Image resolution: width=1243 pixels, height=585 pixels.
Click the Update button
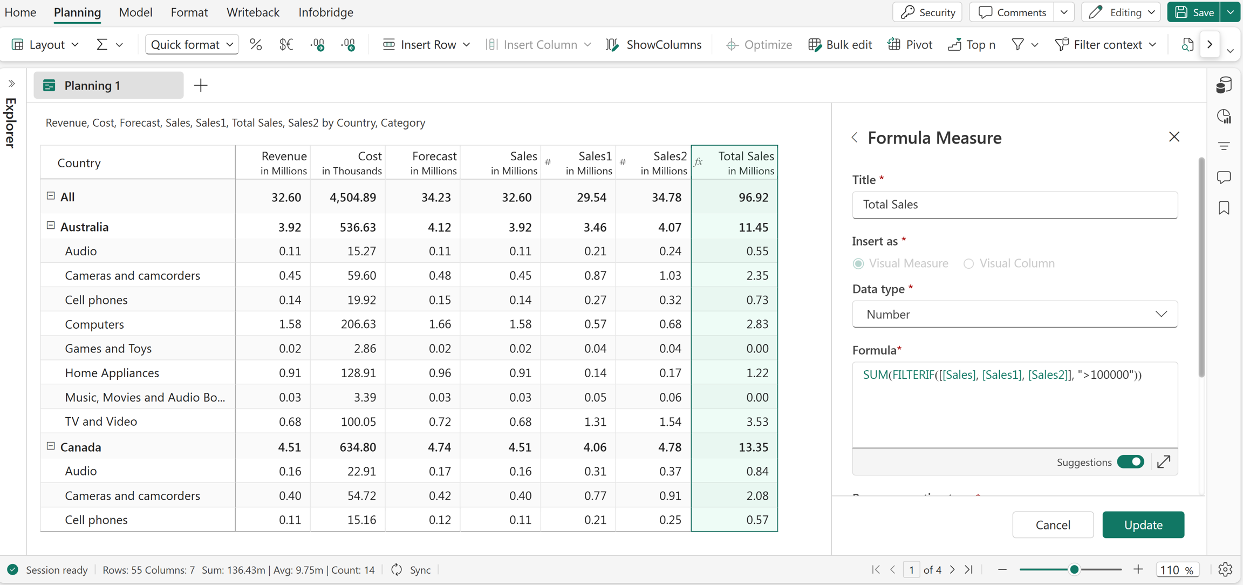click(x=1143, y=525)
